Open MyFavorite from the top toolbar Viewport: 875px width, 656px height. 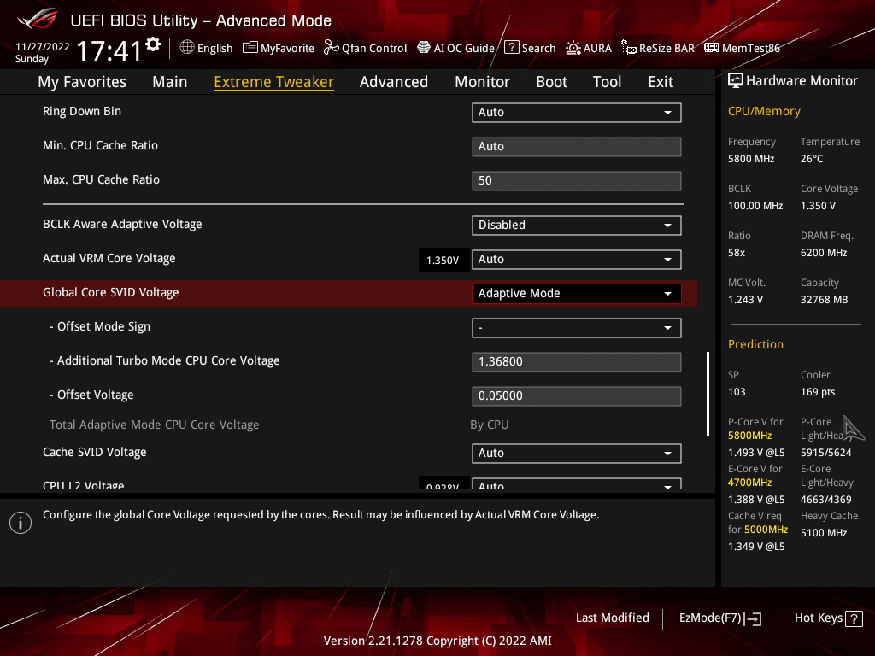point(279,48)
